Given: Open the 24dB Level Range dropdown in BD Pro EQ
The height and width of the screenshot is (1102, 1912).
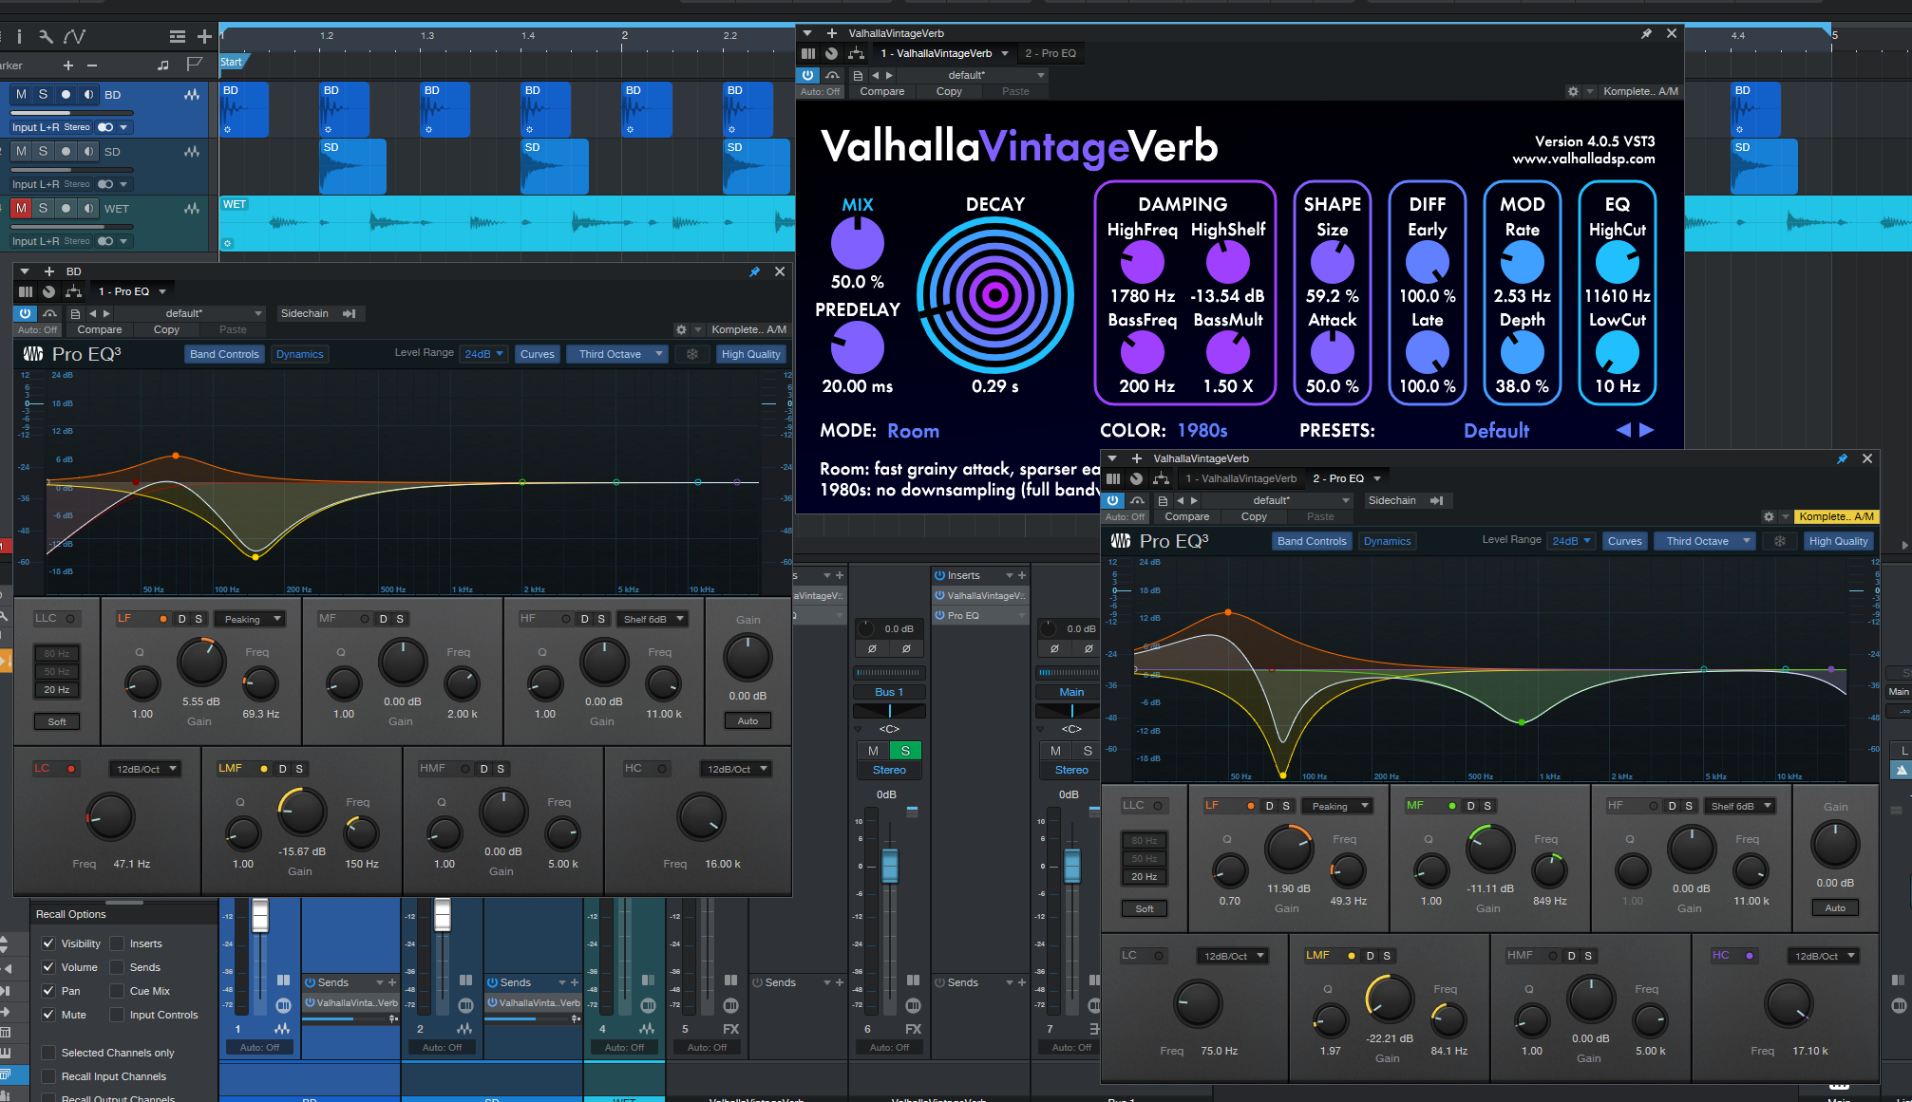Looking at the screenshot, I should [483, 354].
